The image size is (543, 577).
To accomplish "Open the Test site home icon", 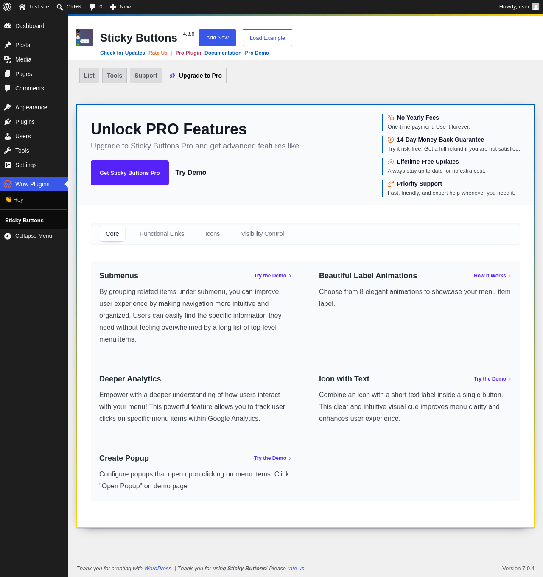I will tap(22, 7).
